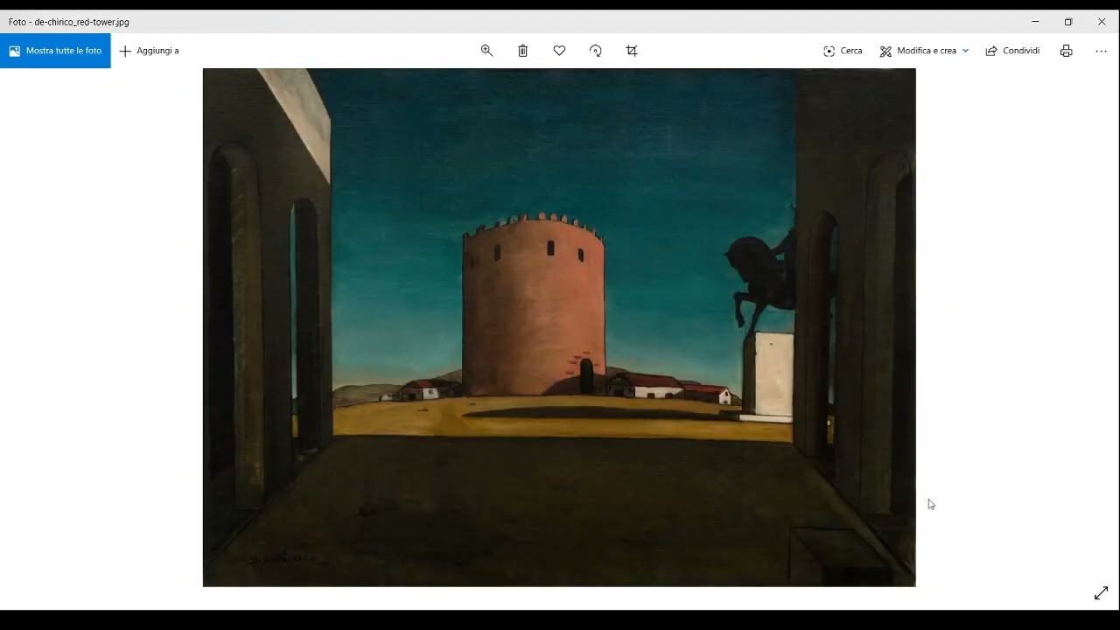The height and width of the screenshot is (630, 1120).
Task: Open the three-dot more options menu
Action: pyautogui.click(x=1101, y=51)
